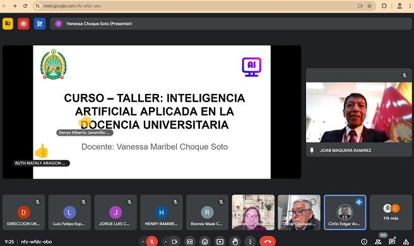Click the H avatar on HENRY RAMIRE... tile
The image size is (414, 246).
coord(162,212)
